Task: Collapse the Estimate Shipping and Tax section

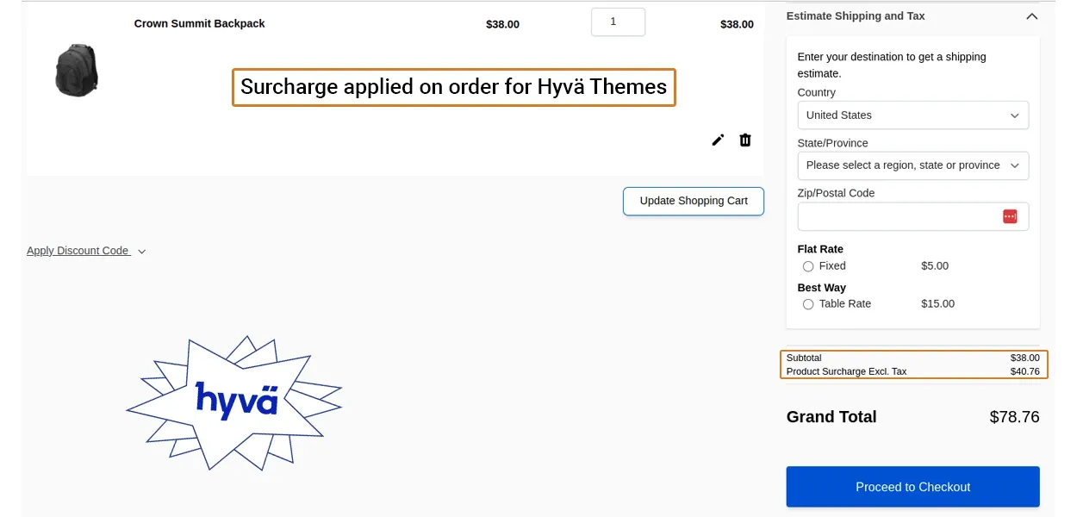Action: tap(1031, 16)
